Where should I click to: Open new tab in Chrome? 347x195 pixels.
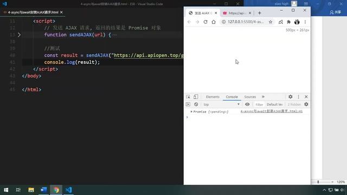[260, 13]
